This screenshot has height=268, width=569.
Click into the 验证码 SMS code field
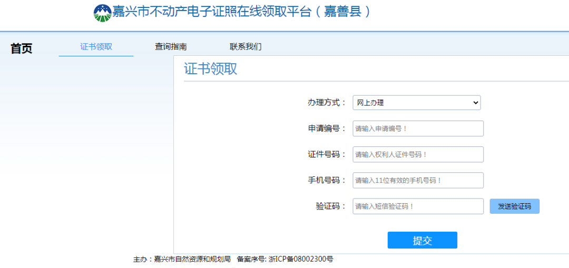point(418,206)
